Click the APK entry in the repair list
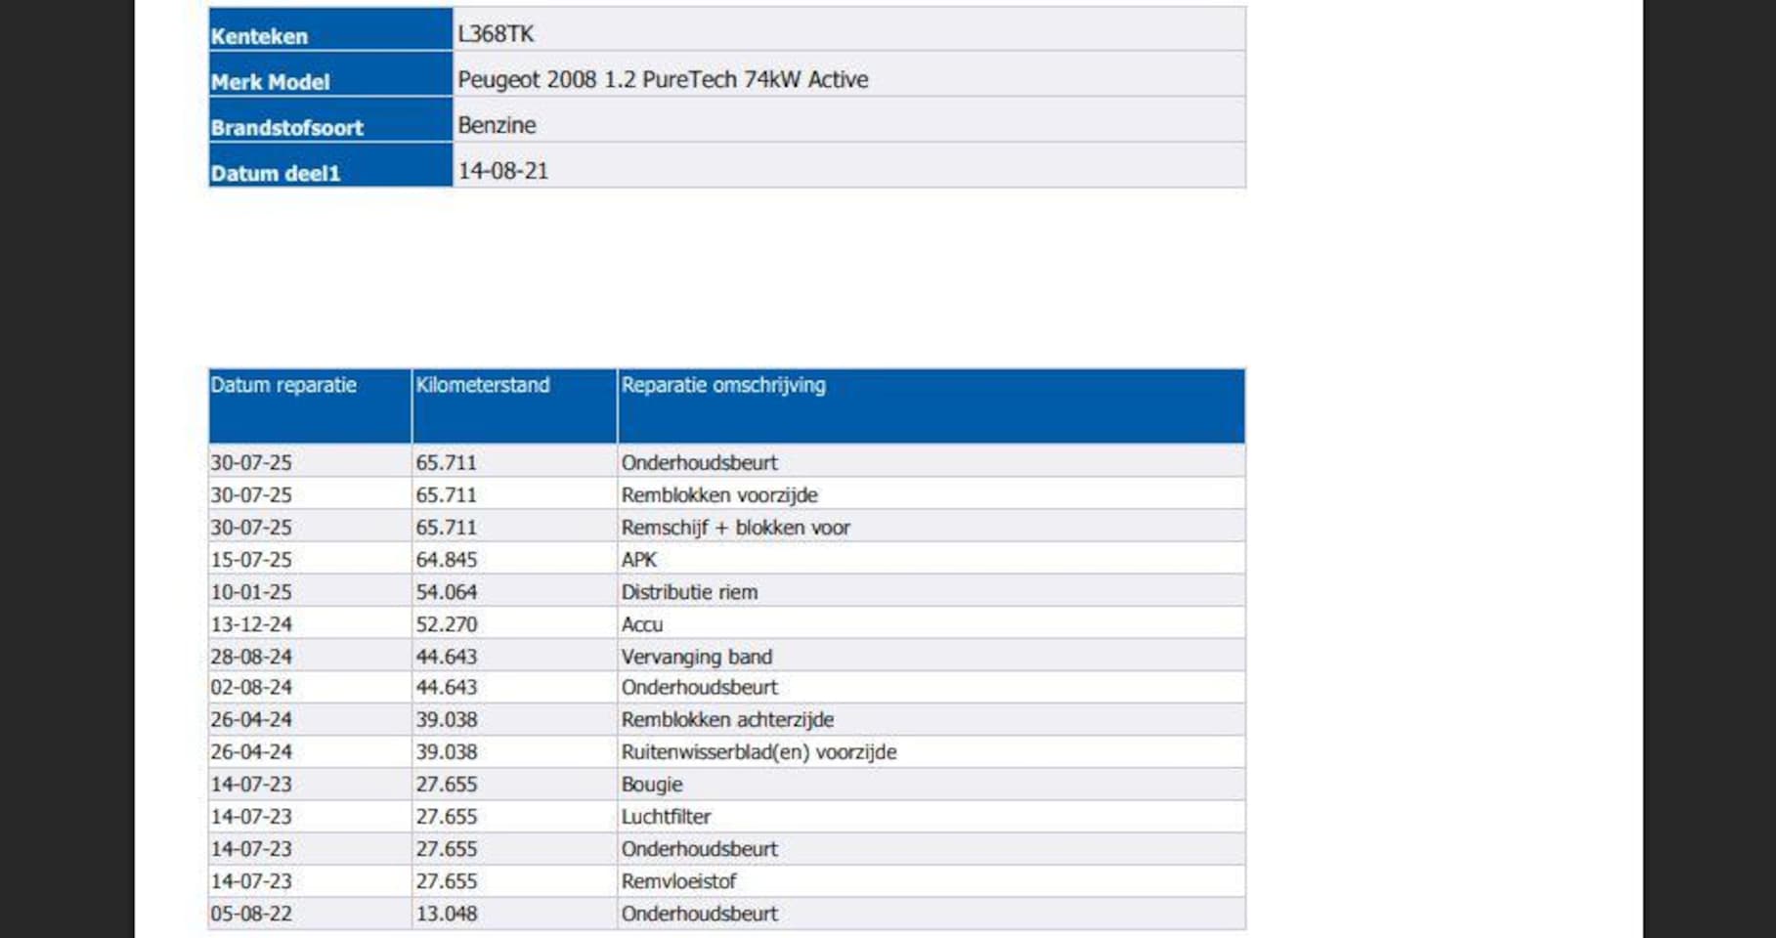This screenshot has width=1776, height=938. pos(639,560)
